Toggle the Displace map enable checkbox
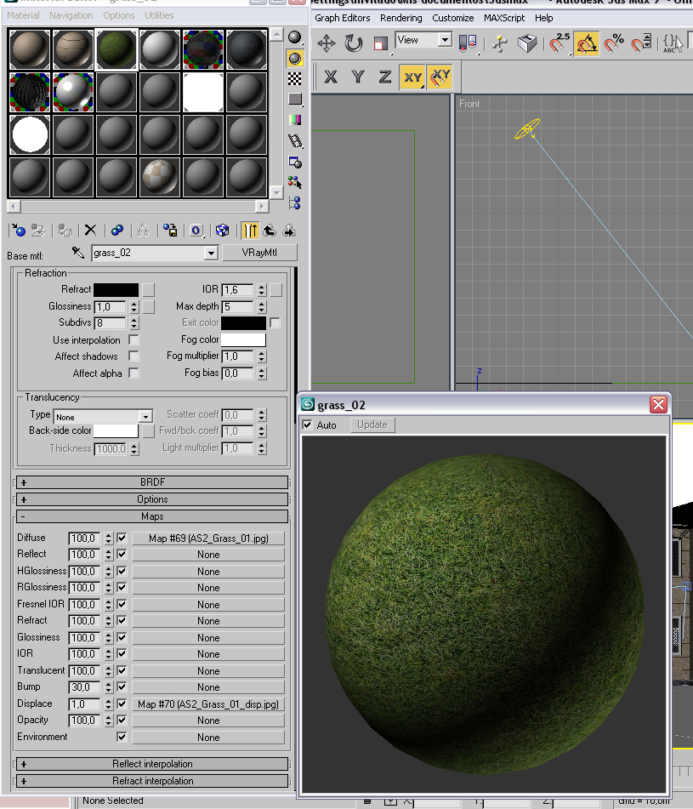 (x=122, y=704)
